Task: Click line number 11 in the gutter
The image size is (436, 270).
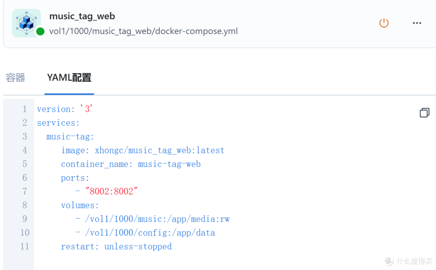Action: pos(25,246)
